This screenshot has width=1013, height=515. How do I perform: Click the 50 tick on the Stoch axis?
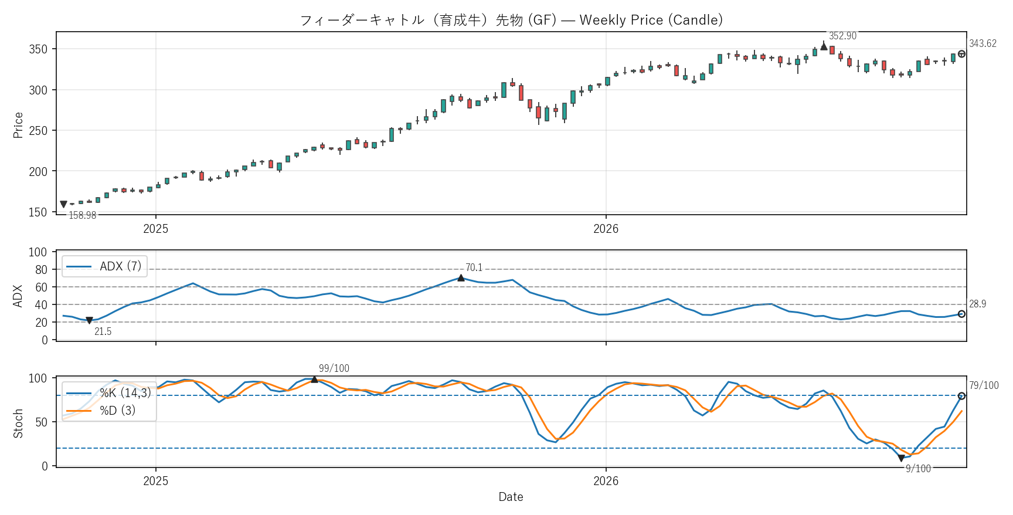pyautogui.click(x=42, y=422)
